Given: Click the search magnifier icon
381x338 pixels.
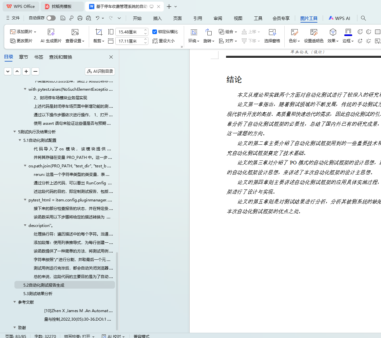Looking at the screenshot, I should point(363,18).
